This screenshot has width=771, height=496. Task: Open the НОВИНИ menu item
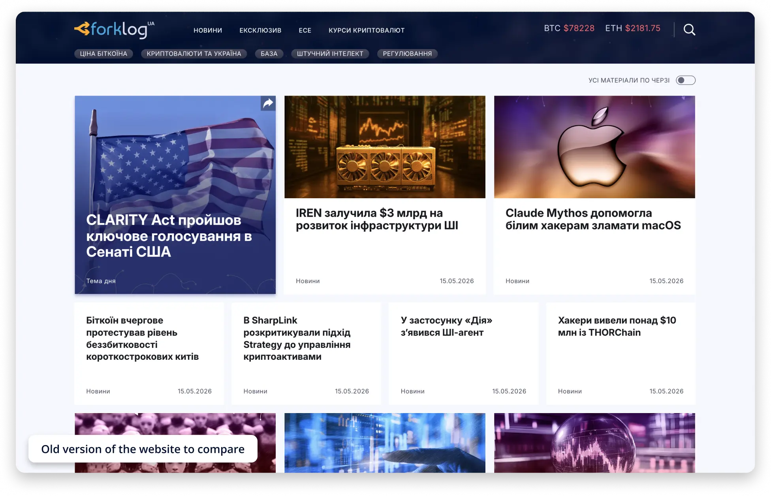(x=208, y=30)
